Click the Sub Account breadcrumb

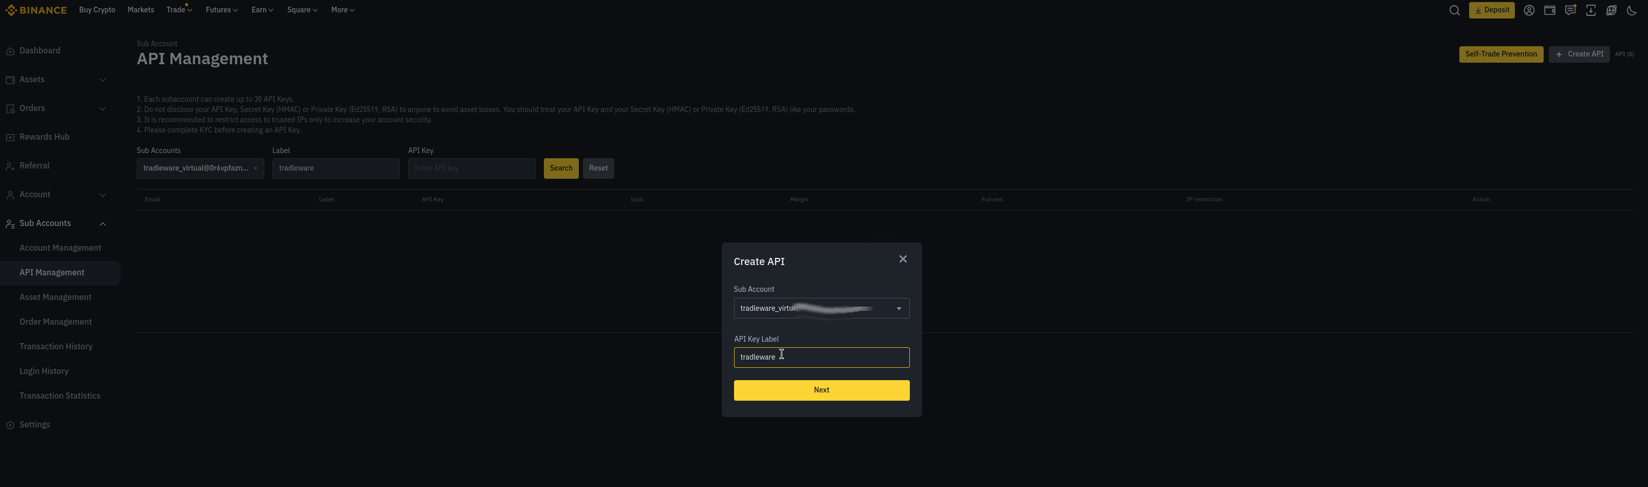tap(157, 44)
